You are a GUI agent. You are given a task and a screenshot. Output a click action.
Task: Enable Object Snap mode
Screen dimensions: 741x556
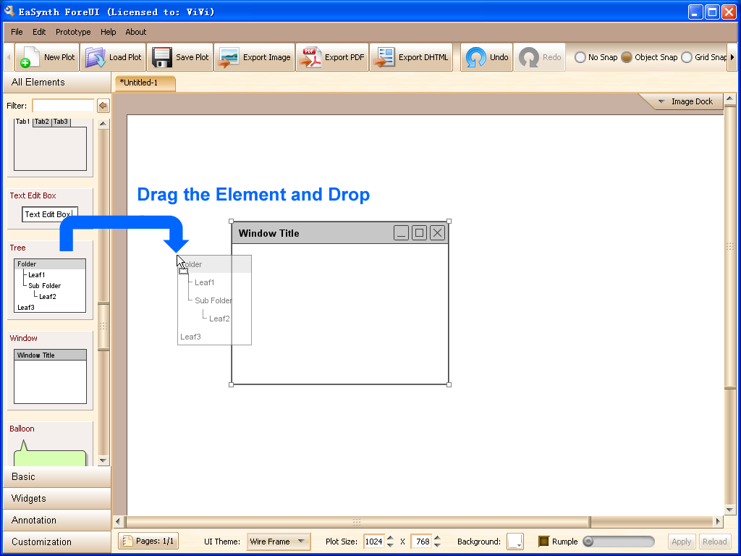click(627, 57)
